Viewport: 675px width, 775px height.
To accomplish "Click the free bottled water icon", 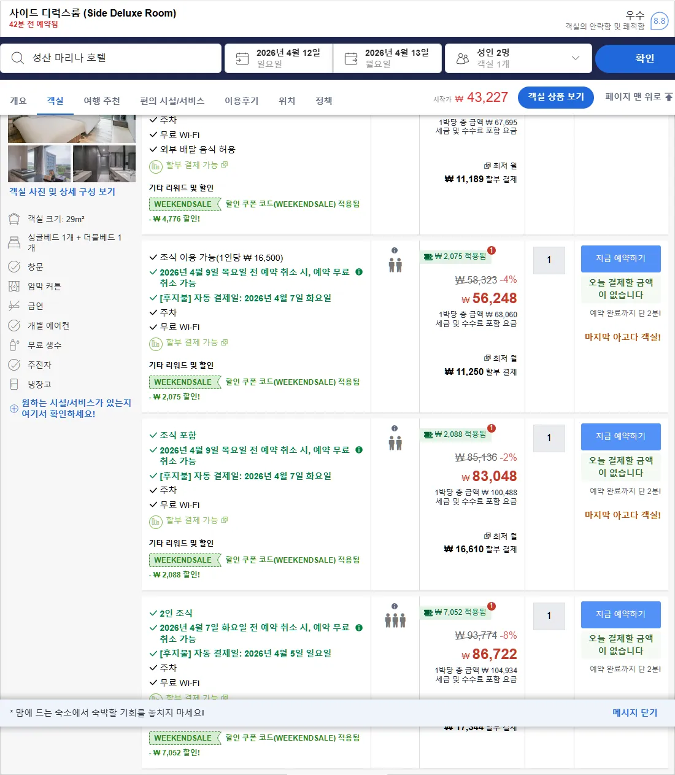I will click(x=14, y=345).
